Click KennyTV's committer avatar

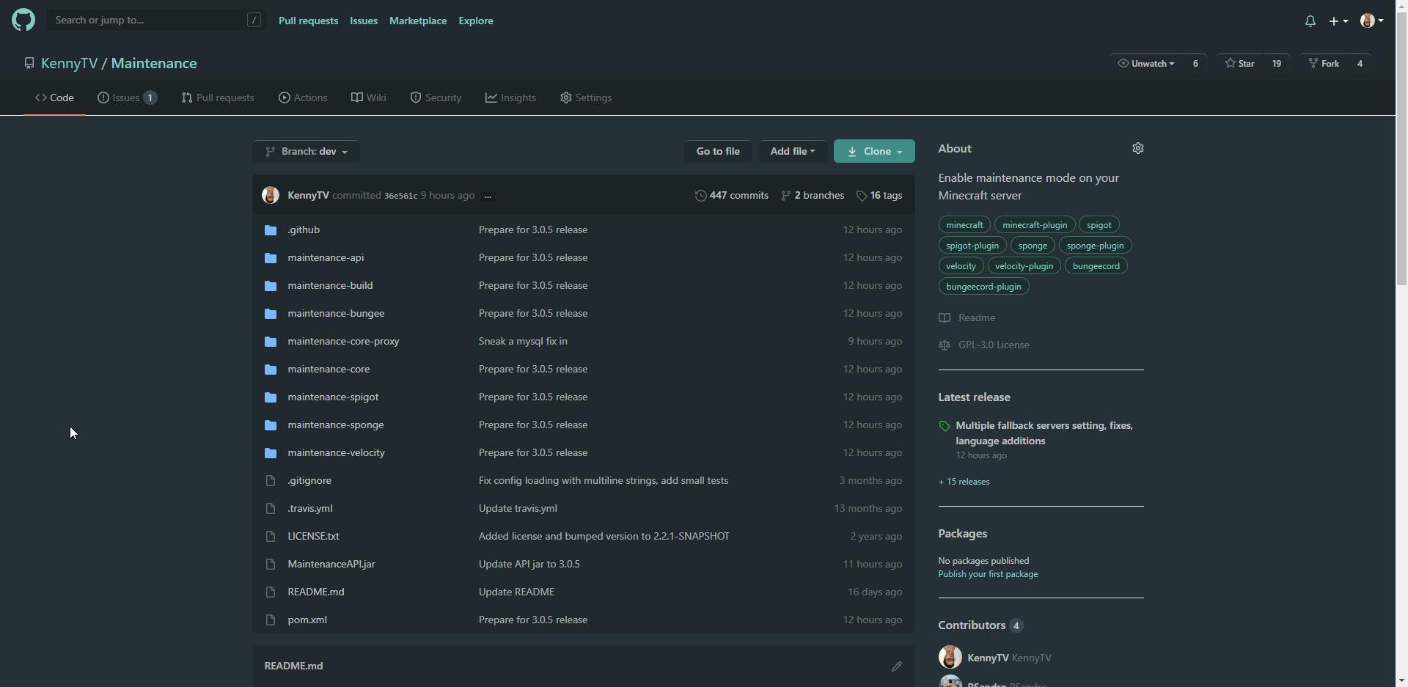pos(271,195)
